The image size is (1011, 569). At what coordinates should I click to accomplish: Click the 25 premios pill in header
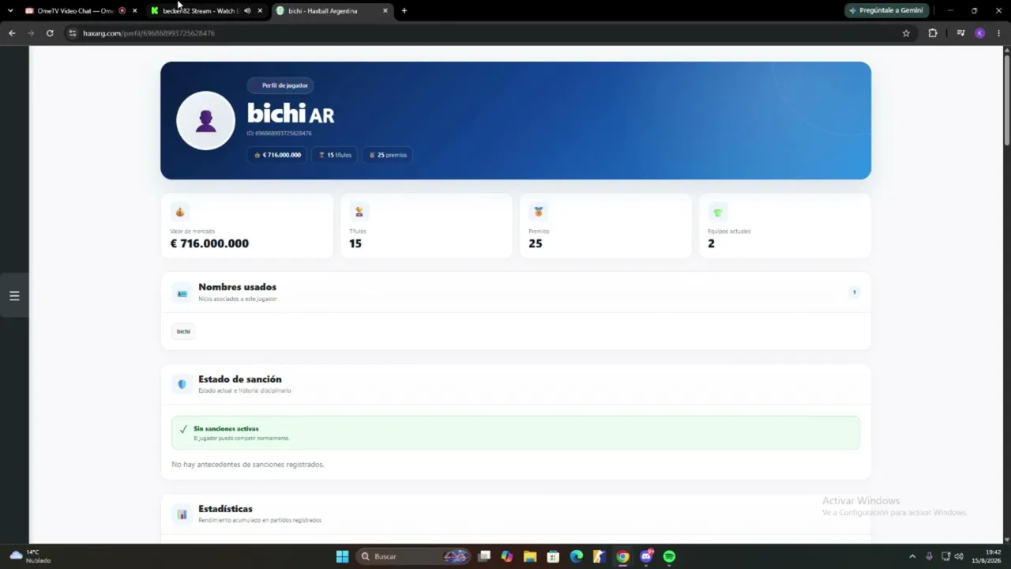click(x=387, y=155)
